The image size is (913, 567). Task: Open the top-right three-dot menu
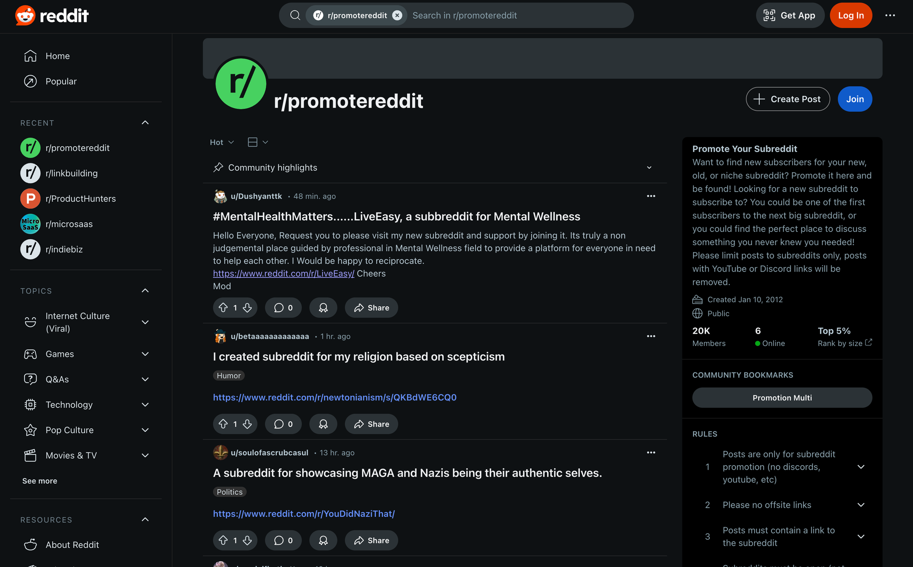[x=890, y=16]
